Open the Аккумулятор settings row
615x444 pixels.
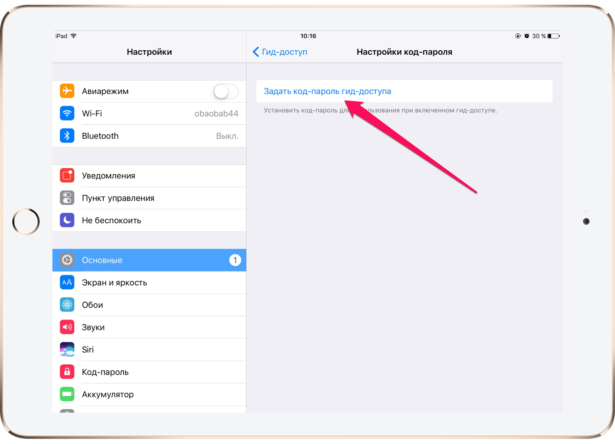(149, 394)
